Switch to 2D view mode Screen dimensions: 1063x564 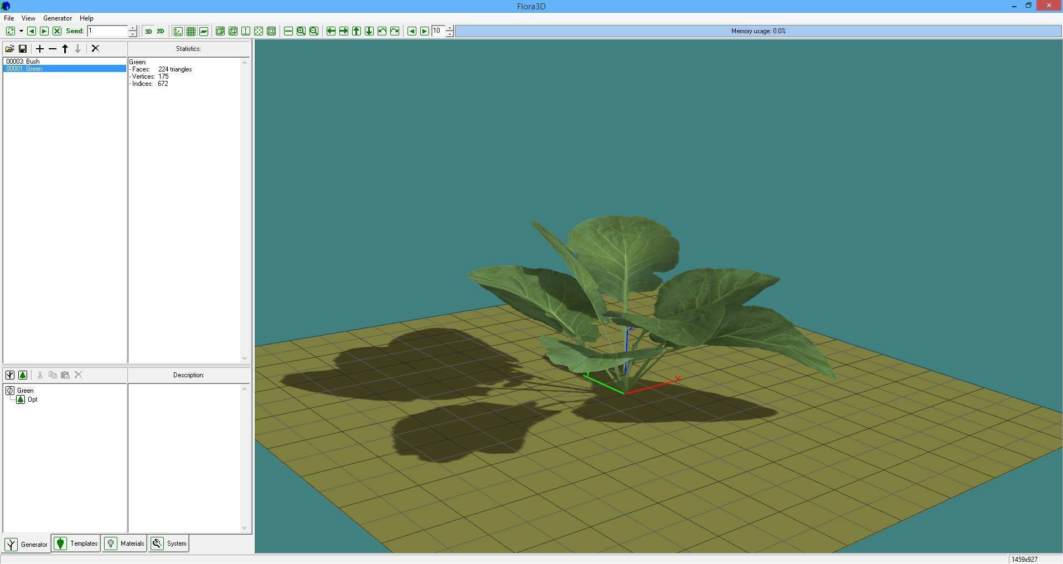pyautogui.click(x=161, y=31)
